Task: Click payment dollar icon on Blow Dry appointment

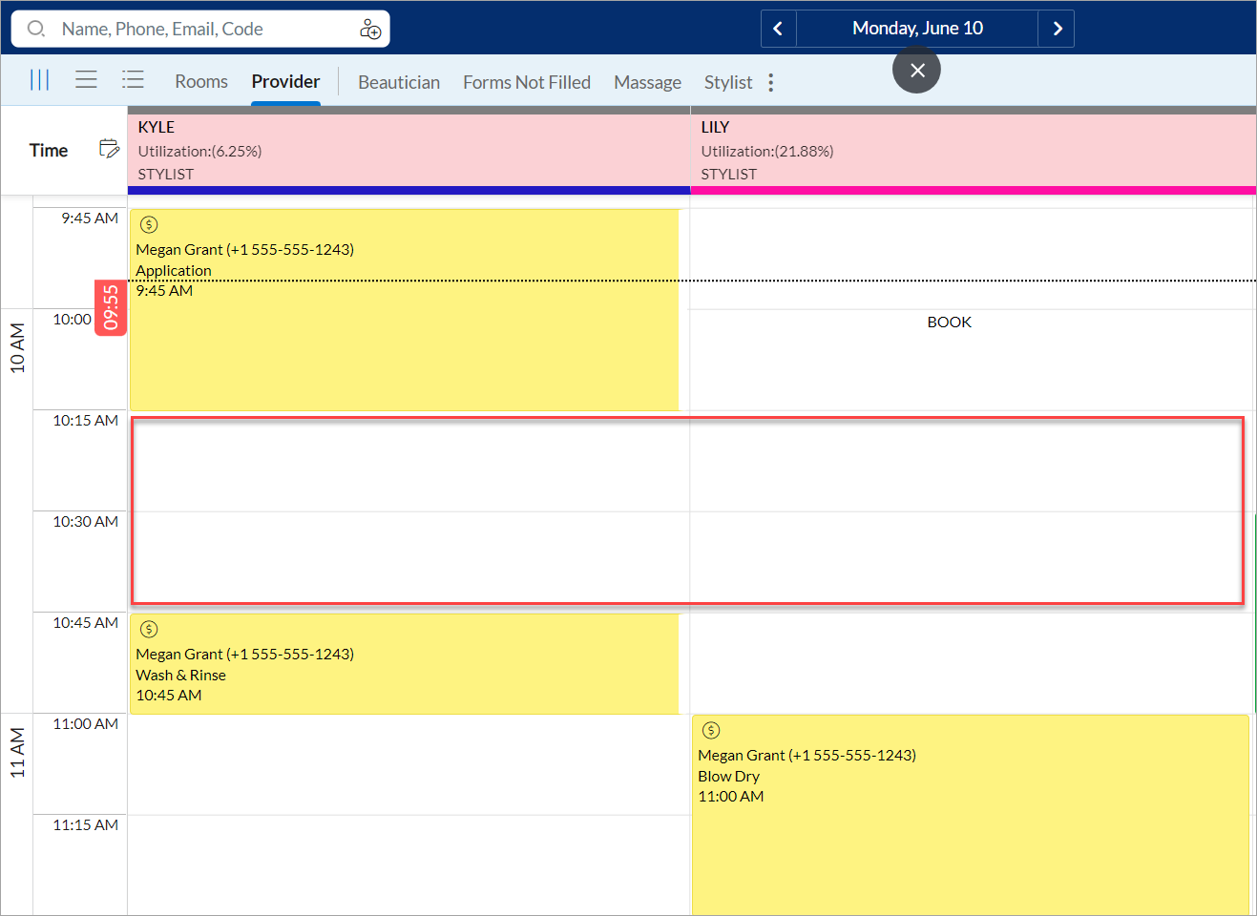Action: [x=711, y=731]
